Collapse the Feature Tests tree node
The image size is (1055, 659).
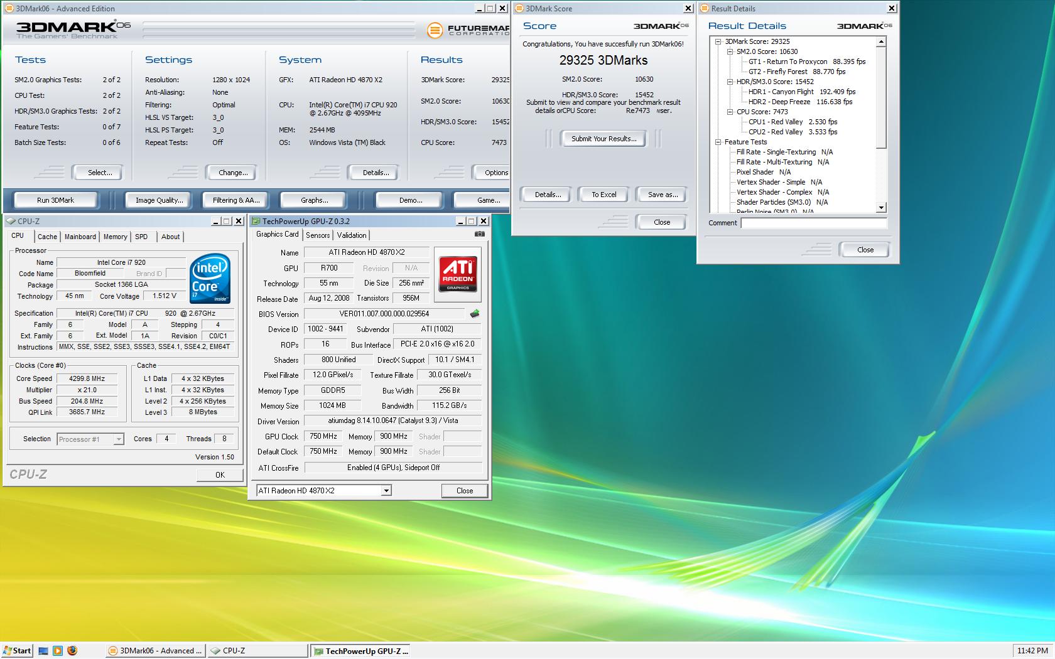718,142
